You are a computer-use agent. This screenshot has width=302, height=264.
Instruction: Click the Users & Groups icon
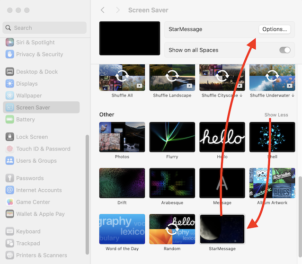coord(9,160)
